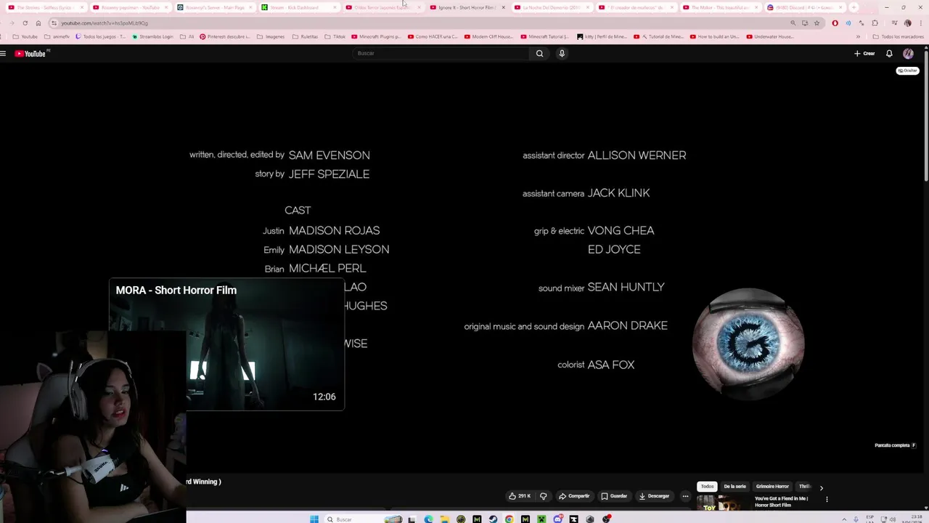Select the Todos filter chip
Image resolution: width=929 pixels, height=523 pixels.
[707, 486]
